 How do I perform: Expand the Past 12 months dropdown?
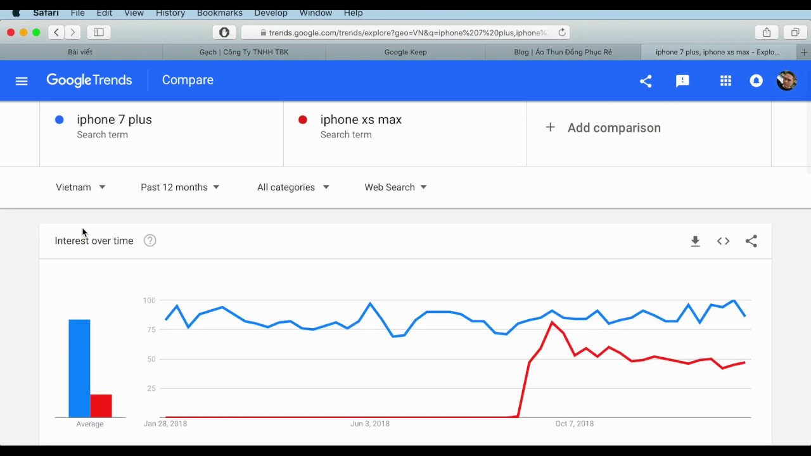pyautogui.click(x=180, y=187)
